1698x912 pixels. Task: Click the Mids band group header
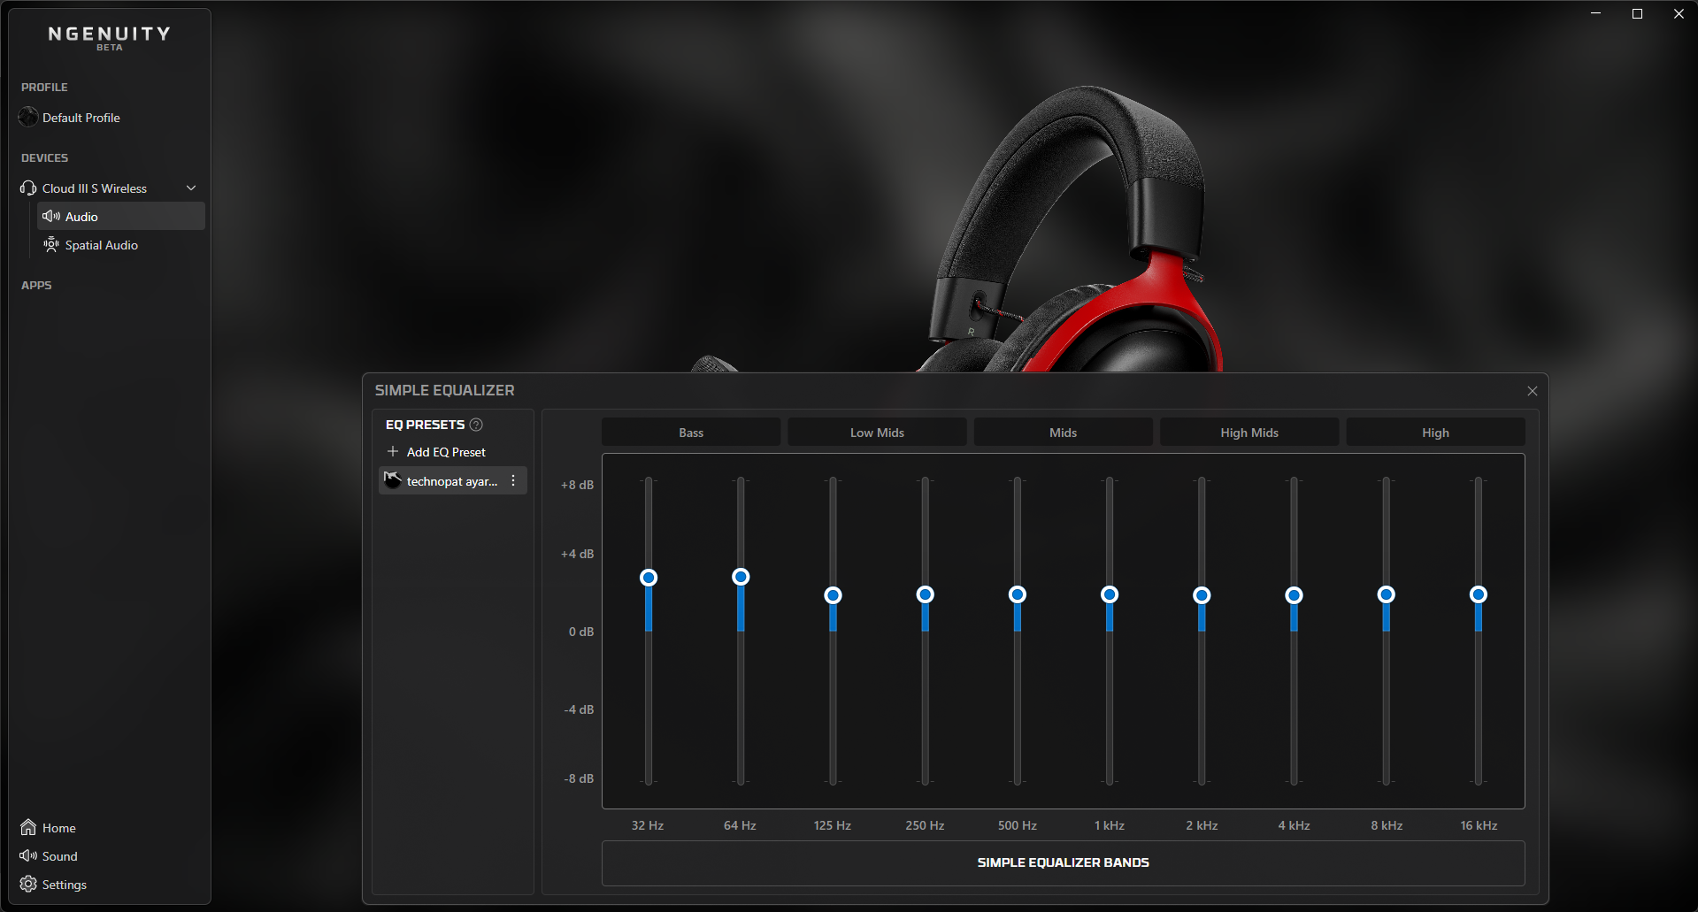click(1063, 433)
